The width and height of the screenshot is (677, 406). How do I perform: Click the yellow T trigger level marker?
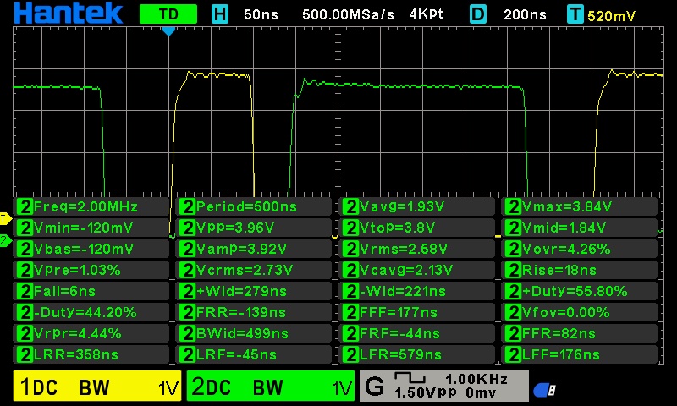(x=6, y=219)
